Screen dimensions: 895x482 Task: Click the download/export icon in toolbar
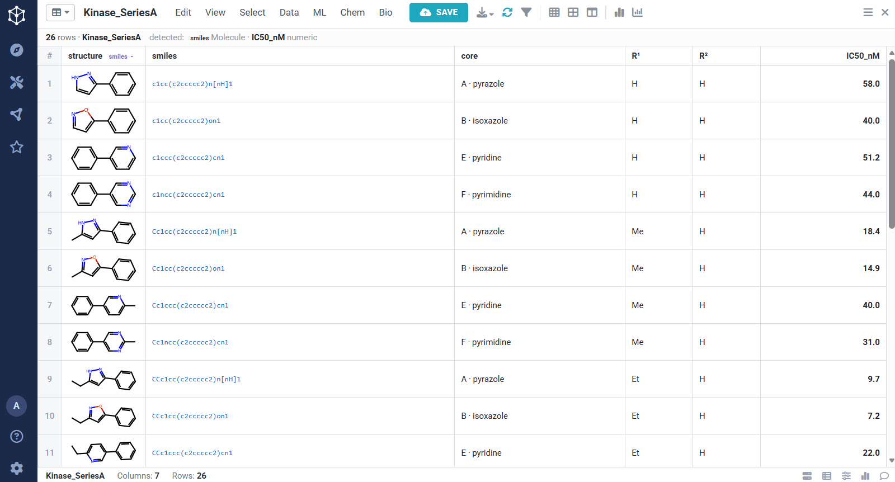482,12
